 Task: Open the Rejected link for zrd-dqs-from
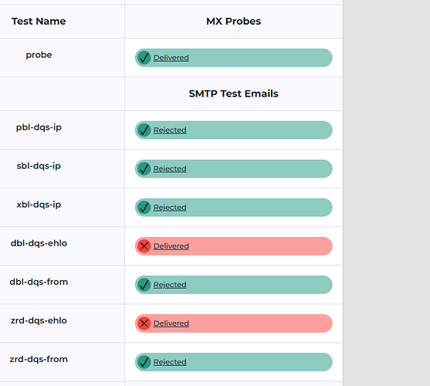pos(170,362)
